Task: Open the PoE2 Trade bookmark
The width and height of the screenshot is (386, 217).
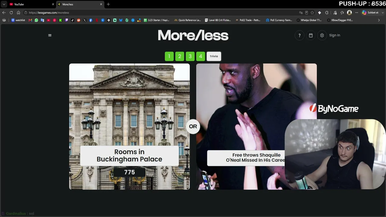Action: (x=248, y=20)
